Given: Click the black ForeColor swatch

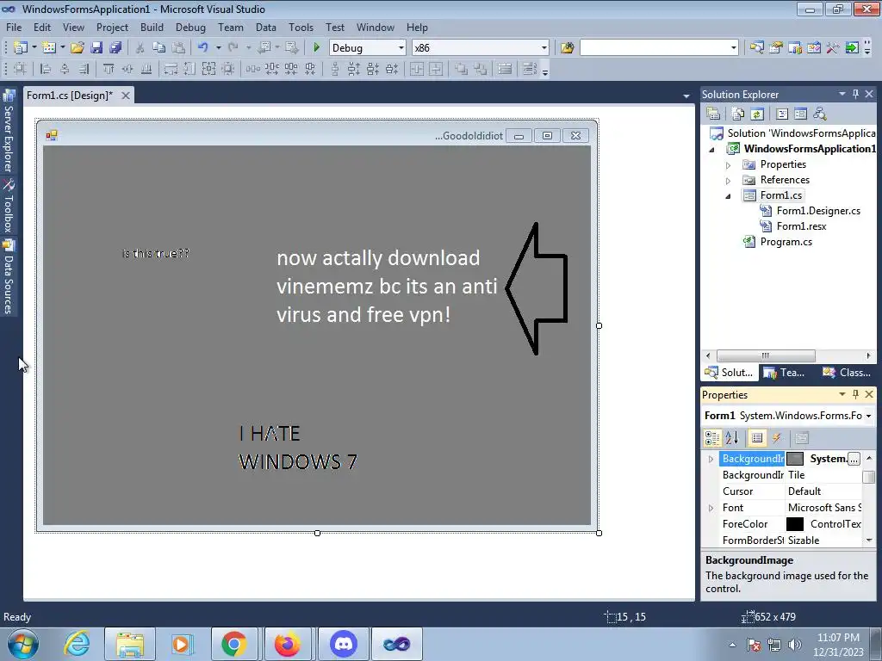Looking at the screenshot, I should [795, 524].
